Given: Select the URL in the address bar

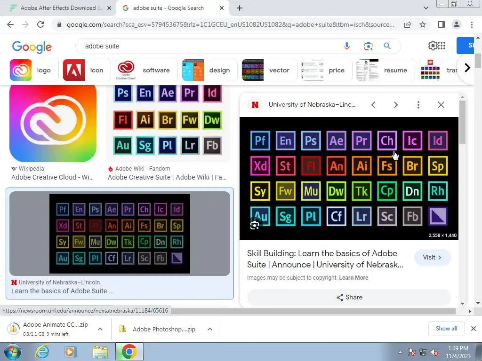Looking at the screenshot, I should click(x=230, y=24).
